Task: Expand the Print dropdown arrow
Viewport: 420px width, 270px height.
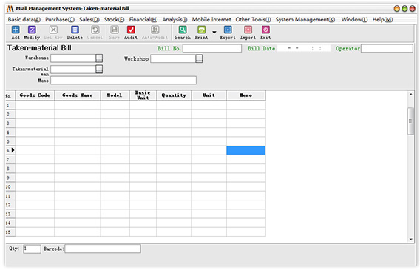Action: pyautogui.click(x=214, y=32)
